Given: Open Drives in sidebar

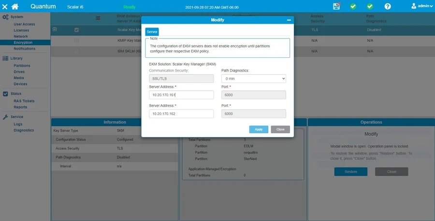Looking at the screenshot, I should pos(19,72).
